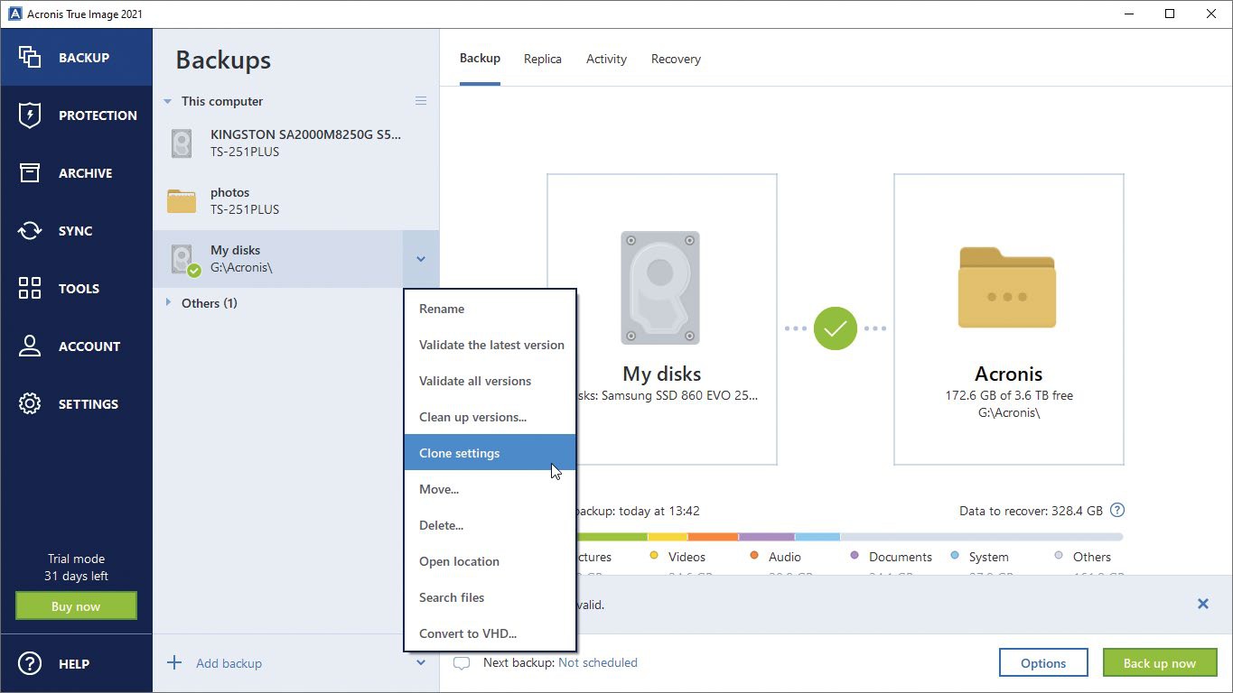Choose Move... in the context menu
The height and width of the screenshot is (693, 1233).
[490, 489]
